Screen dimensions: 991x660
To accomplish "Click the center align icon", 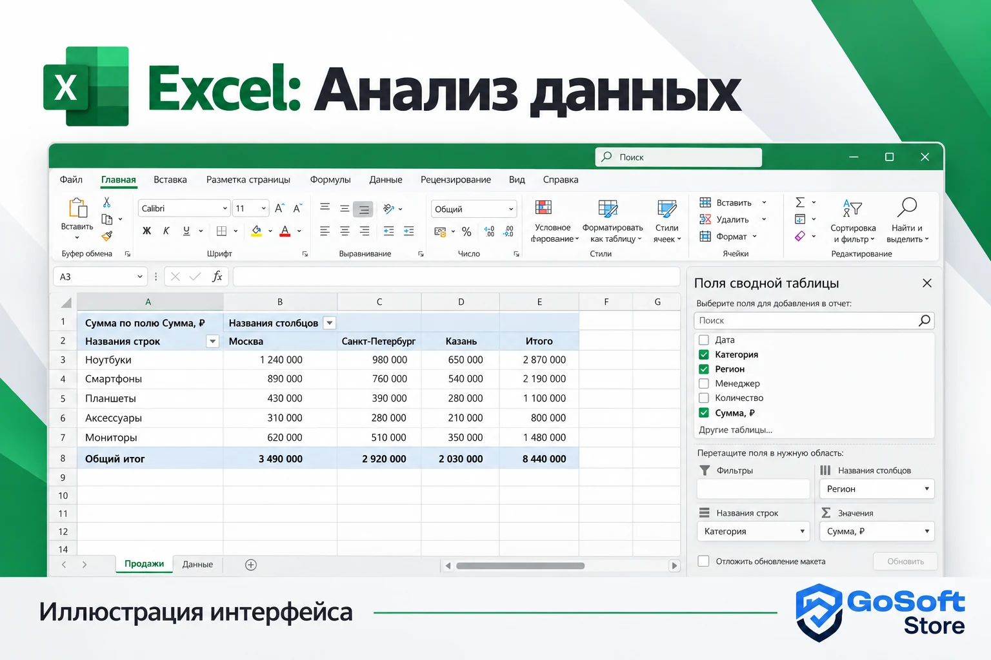I will 345,231.
